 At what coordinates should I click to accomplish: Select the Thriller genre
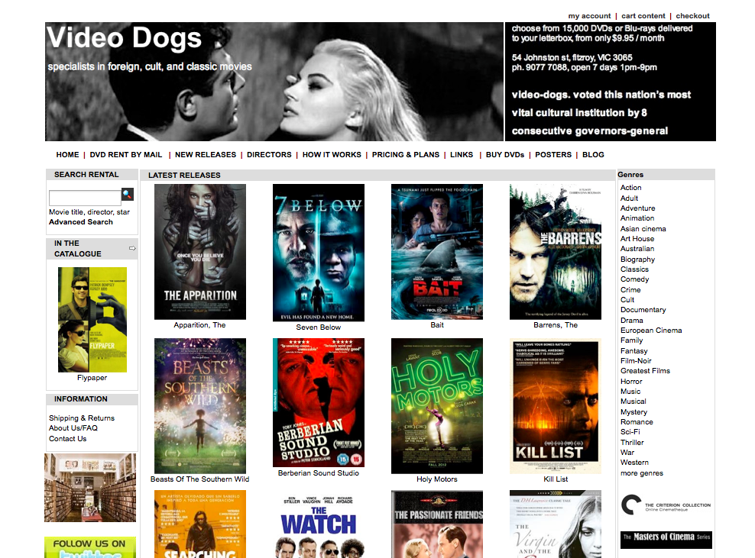point(632,443)
